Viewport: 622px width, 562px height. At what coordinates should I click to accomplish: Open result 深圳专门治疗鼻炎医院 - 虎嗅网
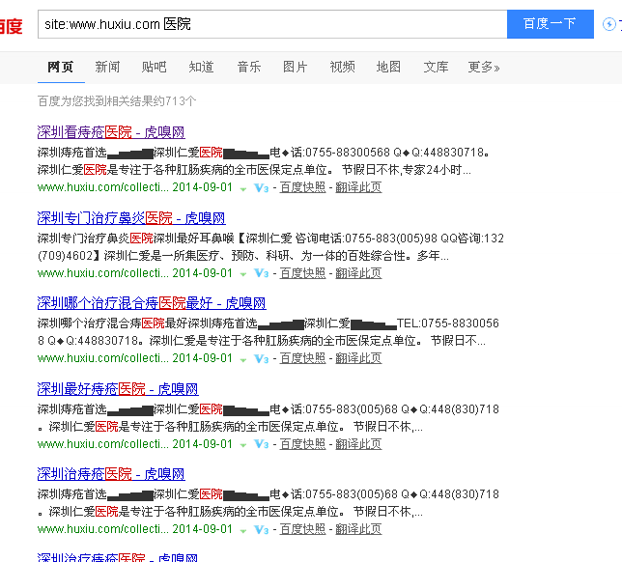(131, 218)
